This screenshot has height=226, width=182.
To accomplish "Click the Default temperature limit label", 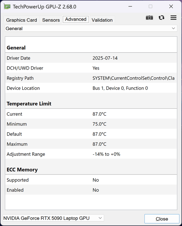I will 14,134.
